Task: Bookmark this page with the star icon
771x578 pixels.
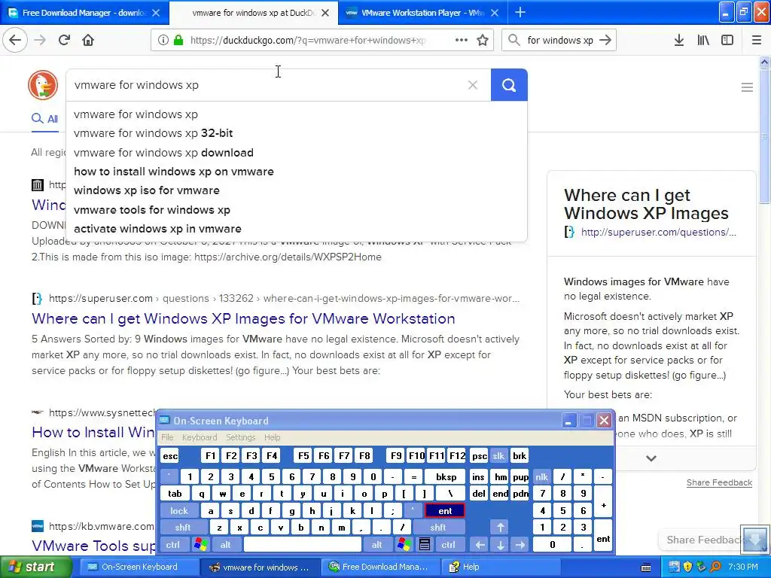Action: 483,41
